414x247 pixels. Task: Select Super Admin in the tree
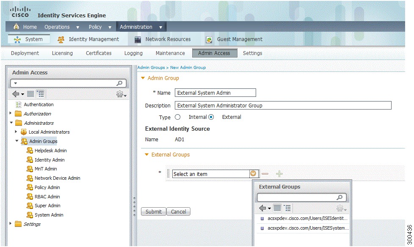[x=47, y=206]
